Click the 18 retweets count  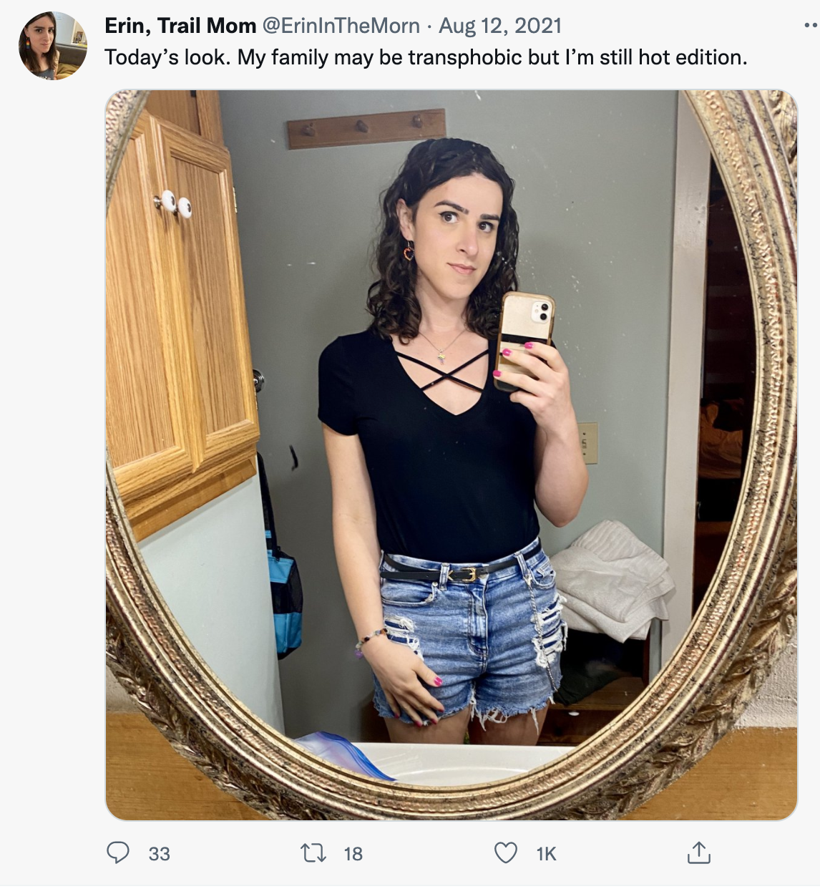tap(353, 853)
